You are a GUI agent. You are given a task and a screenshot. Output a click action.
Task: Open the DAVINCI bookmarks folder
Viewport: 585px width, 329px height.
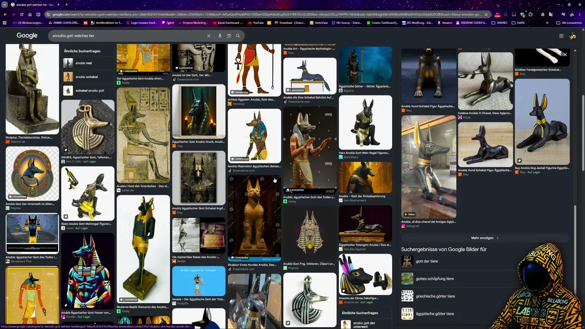point(500,22)
